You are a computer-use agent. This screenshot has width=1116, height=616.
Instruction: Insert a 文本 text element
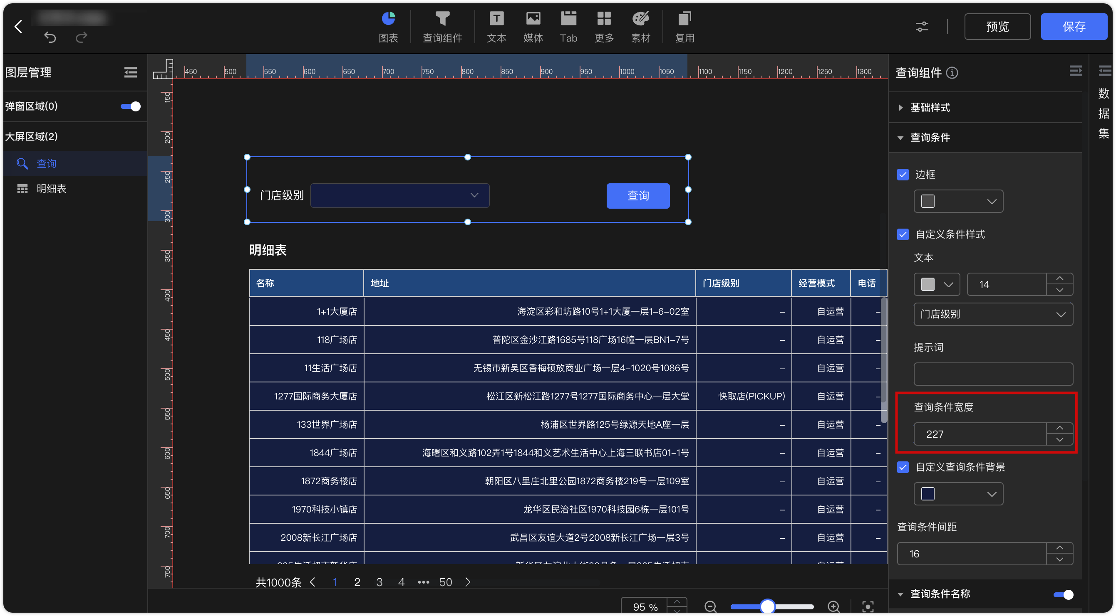click(x=496, y=27)
